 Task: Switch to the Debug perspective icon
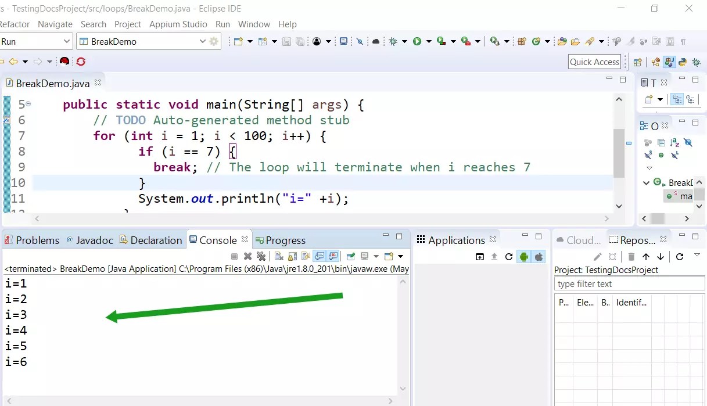click(696, 62)
